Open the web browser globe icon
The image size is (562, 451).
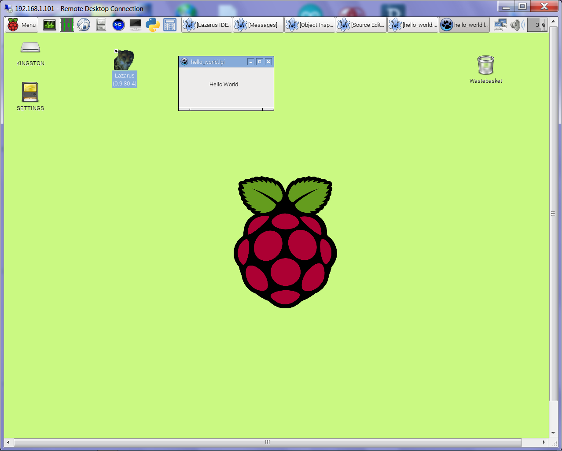click(84, 25)
